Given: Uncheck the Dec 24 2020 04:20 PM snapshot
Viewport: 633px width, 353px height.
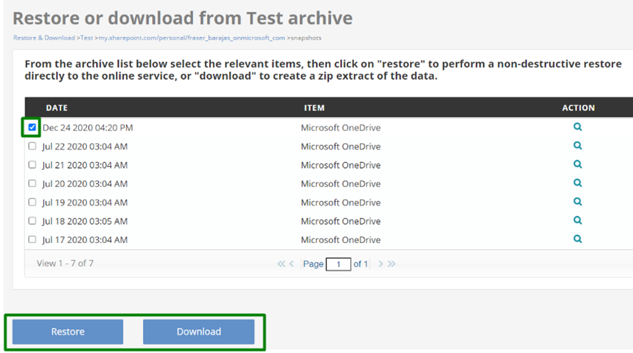Looking at the screenshot, I should (33, 128).
